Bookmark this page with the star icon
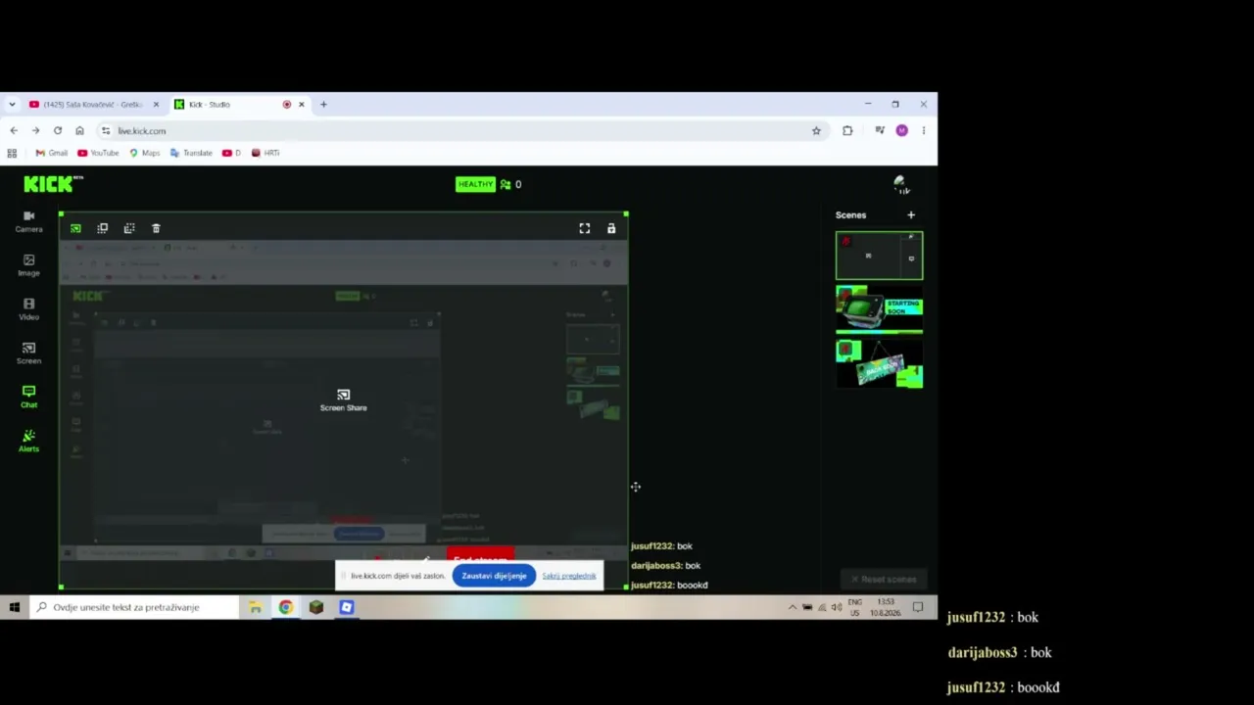 tap(816, 130)
